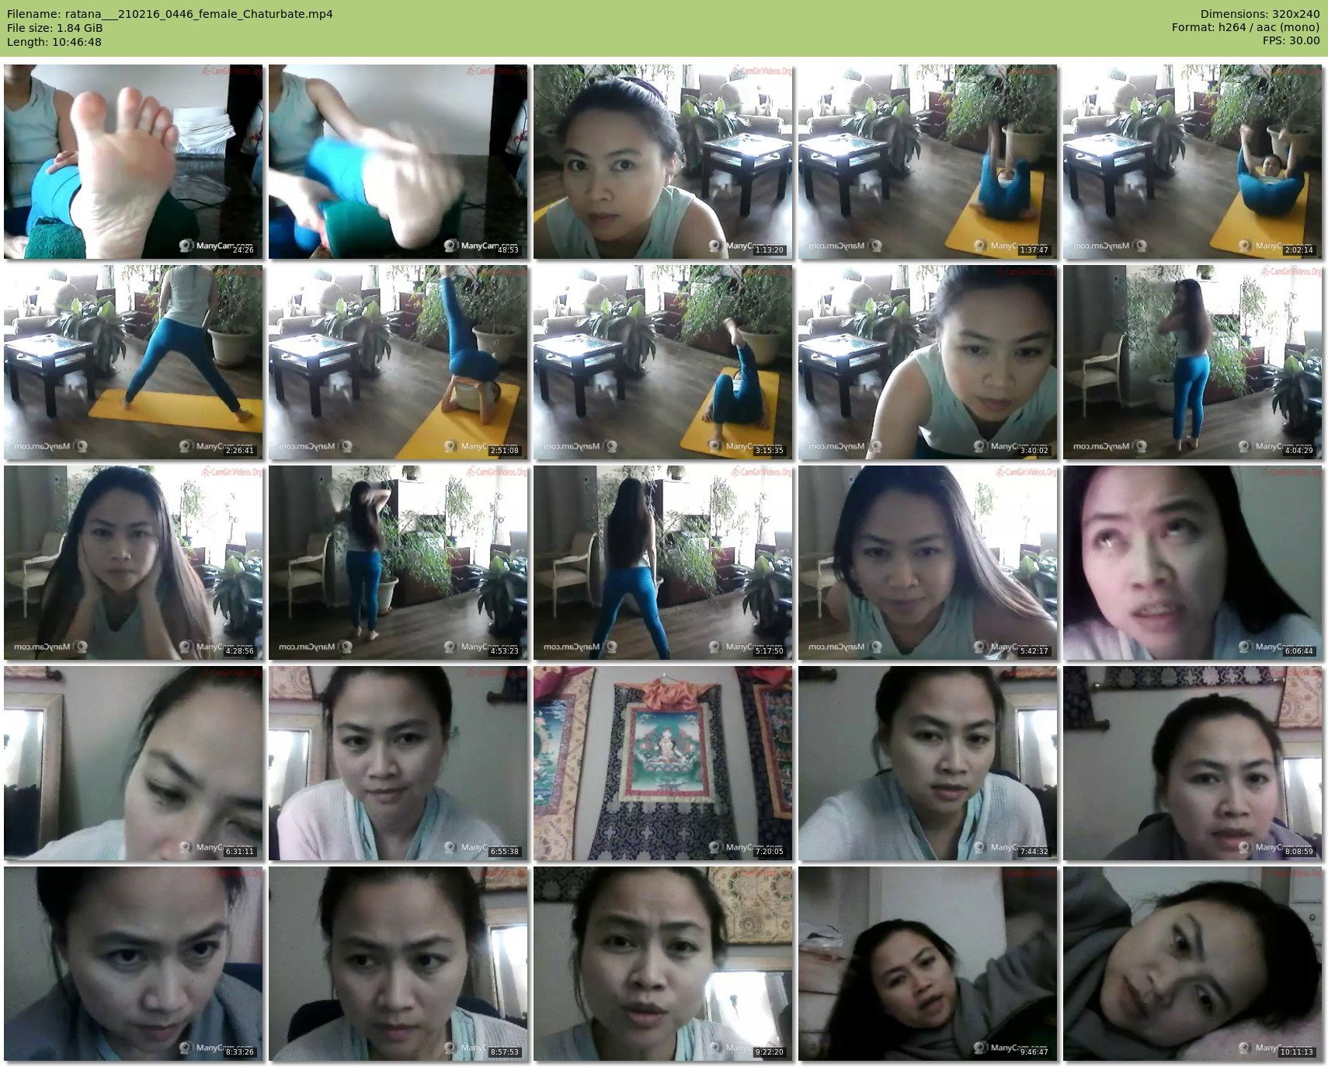Click the frame at 2:51:08
The height and width of the screenshot is (1067, 1328).
(x=398, y=362)
